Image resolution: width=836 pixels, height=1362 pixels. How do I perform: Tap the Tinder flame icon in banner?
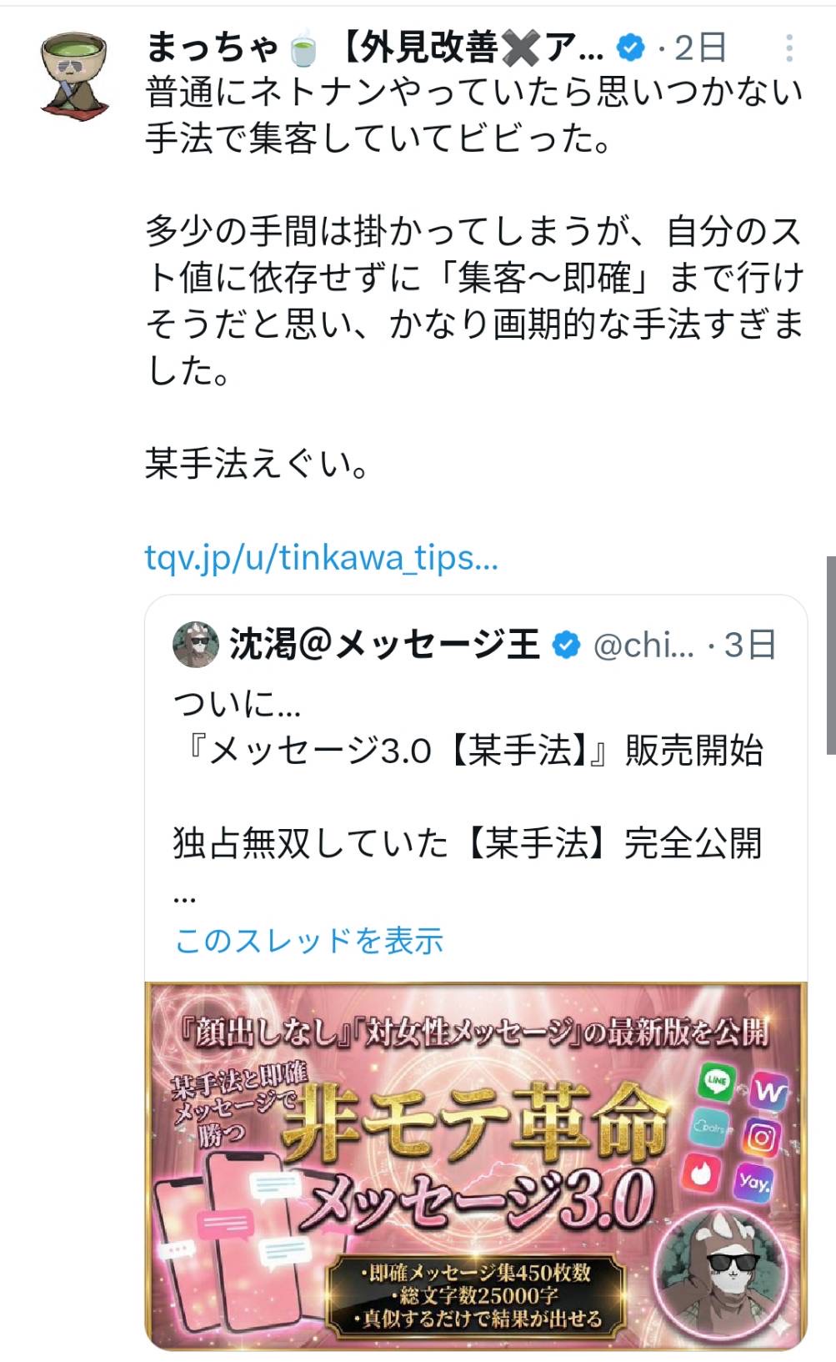tap(700, 1173)
